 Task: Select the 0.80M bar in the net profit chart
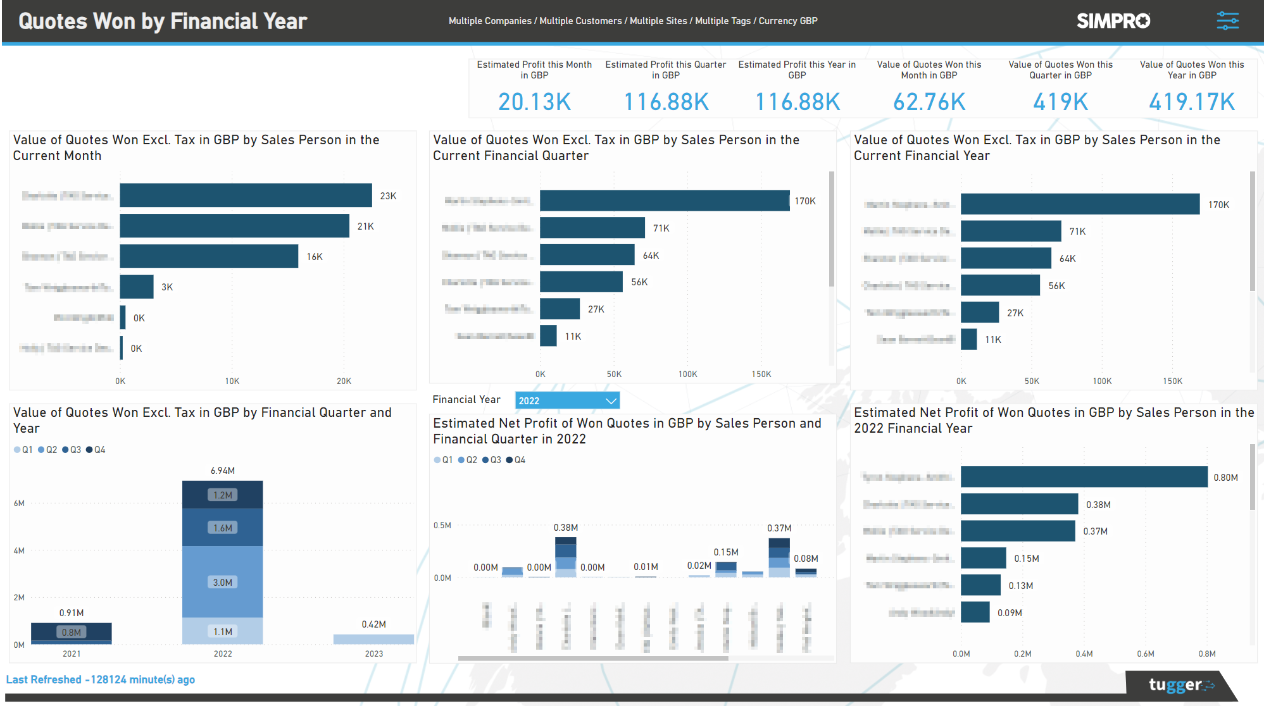(x=1082, y=477)
